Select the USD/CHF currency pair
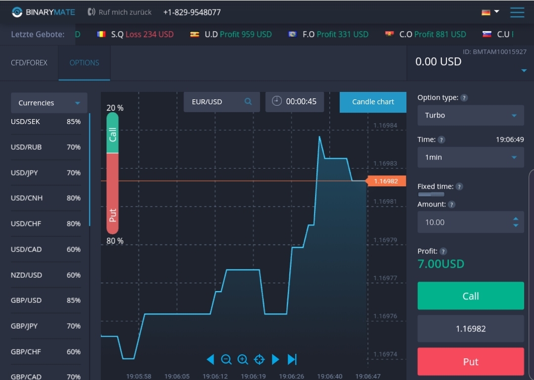This screenshot has width=534, height=380. (x=45, y=224)
